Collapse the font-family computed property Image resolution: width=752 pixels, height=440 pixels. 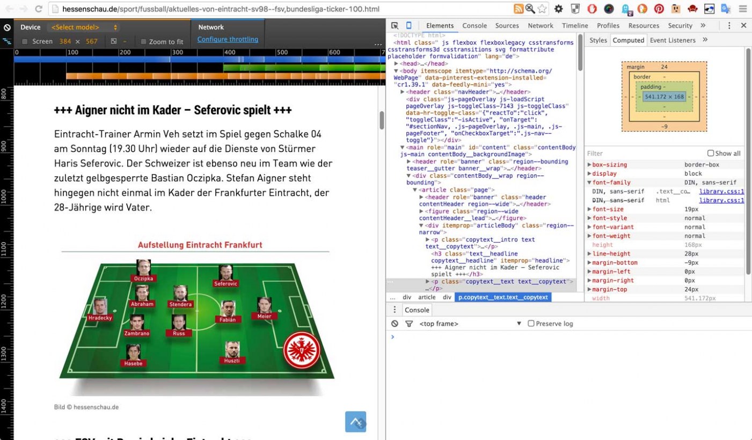589,182
